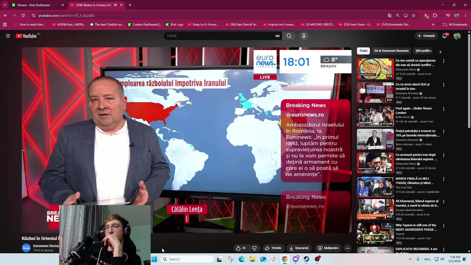The image size is (471, 265).
Task: Click the Descarcă download button
Action: 299,248
